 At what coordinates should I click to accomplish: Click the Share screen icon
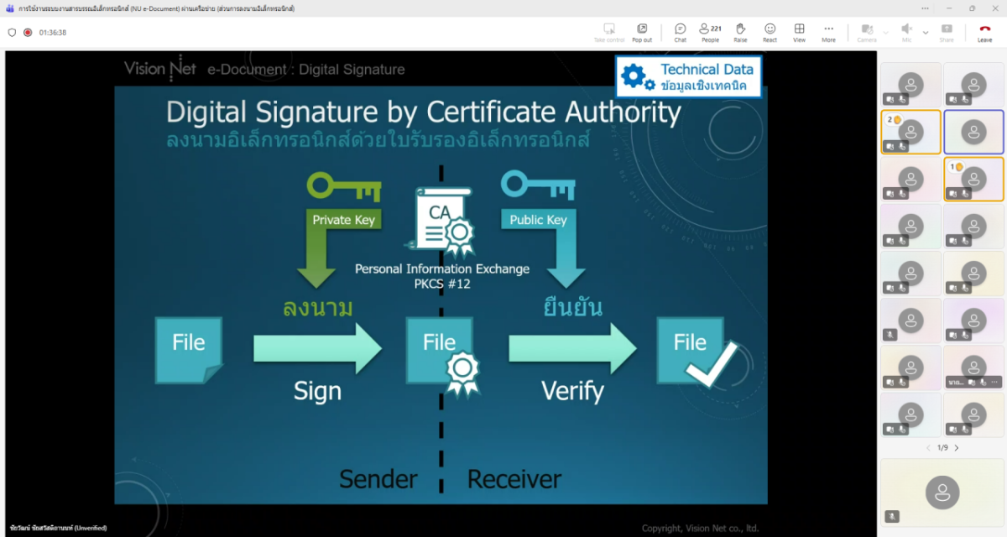[947, 32]
